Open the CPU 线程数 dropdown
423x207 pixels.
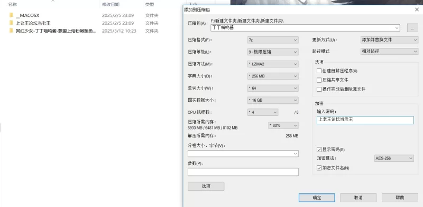pyautogui.click(x=262, y=112)
